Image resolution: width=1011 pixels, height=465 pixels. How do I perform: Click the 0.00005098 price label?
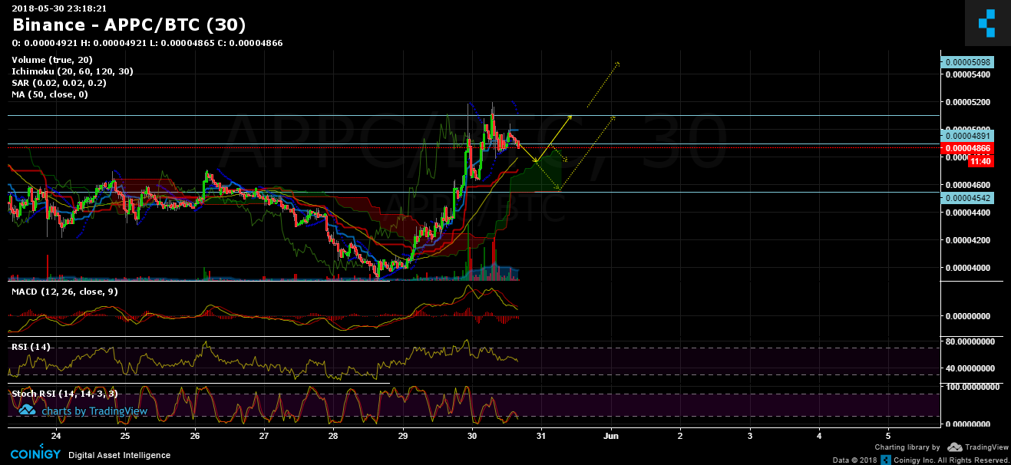point(969,62)
